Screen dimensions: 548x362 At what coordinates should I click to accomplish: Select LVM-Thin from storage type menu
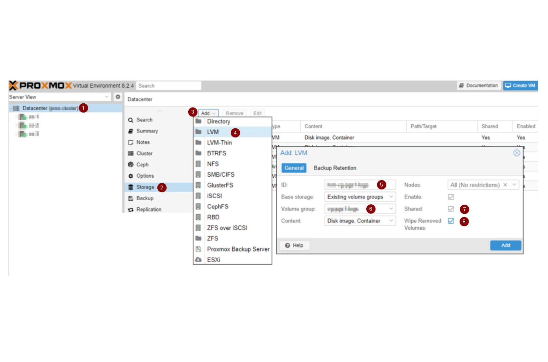[x=220, y=143]
